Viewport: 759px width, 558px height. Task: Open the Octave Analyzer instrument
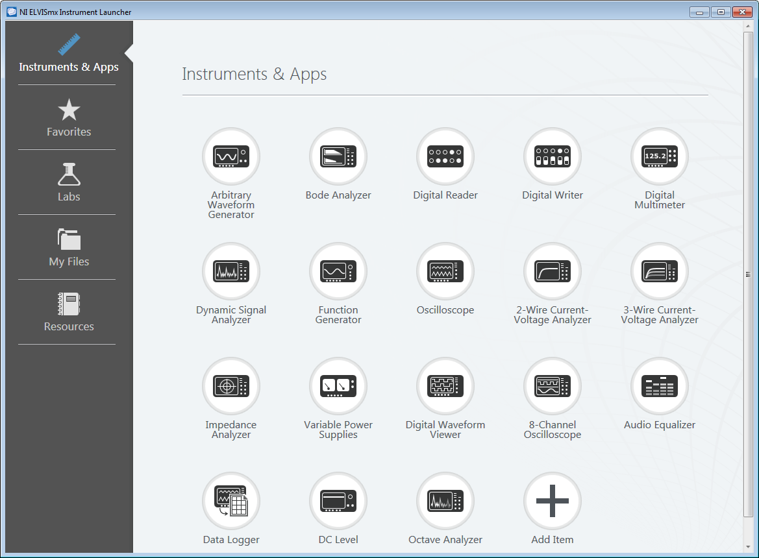[x=445, y=501]
